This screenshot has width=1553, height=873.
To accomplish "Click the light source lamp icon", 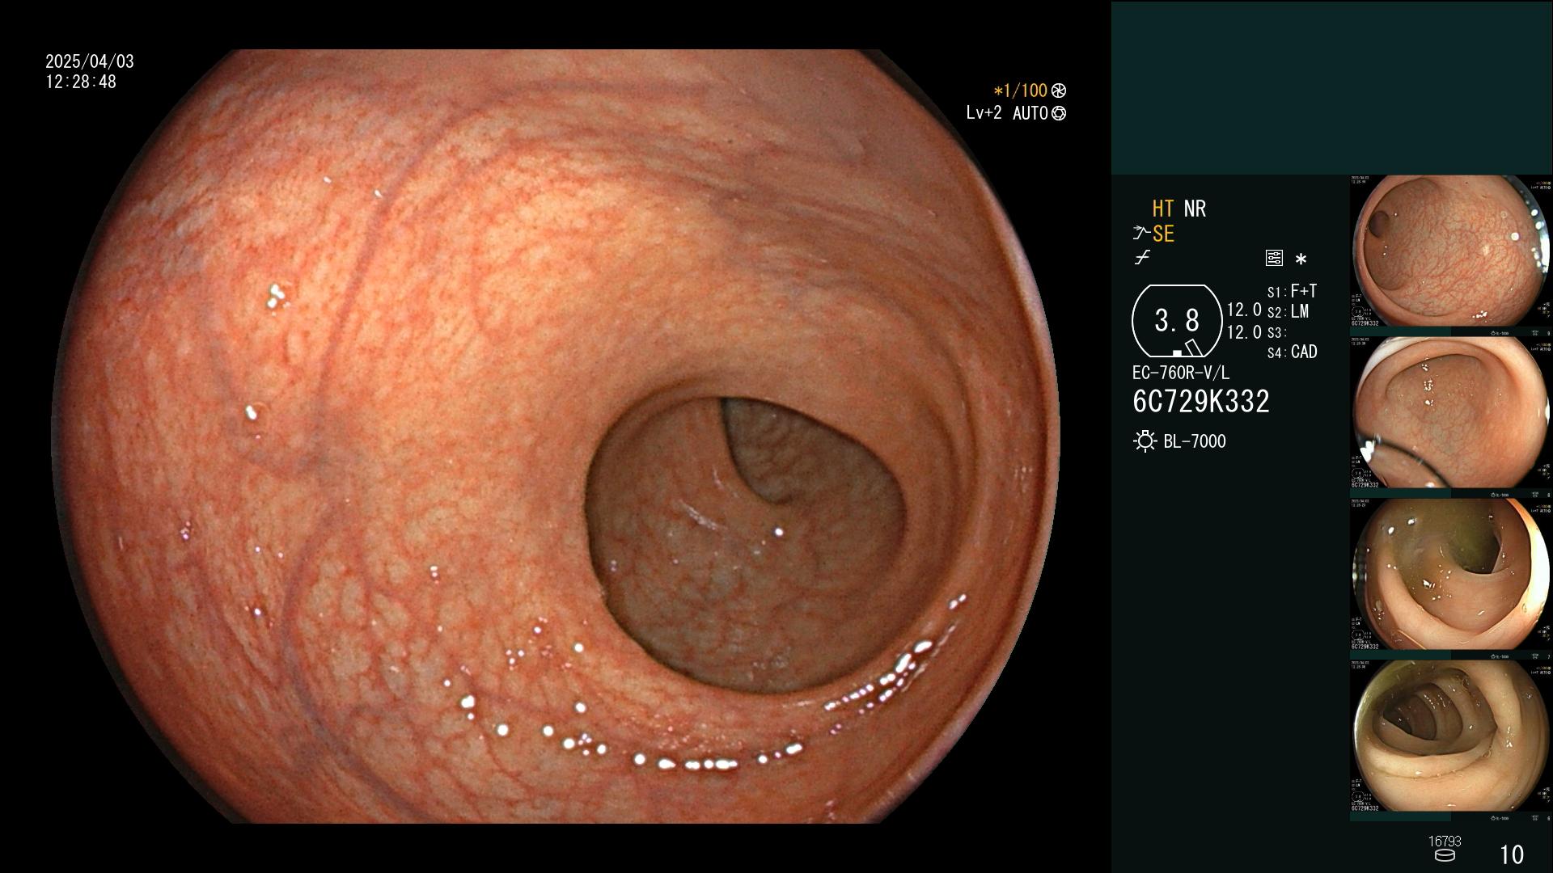I will (x=1145, y=441).
